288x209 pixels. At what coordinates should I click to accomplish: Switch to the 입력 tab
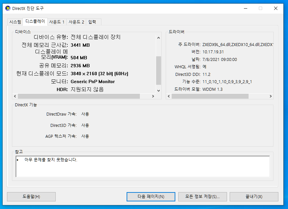click(93, 22)
